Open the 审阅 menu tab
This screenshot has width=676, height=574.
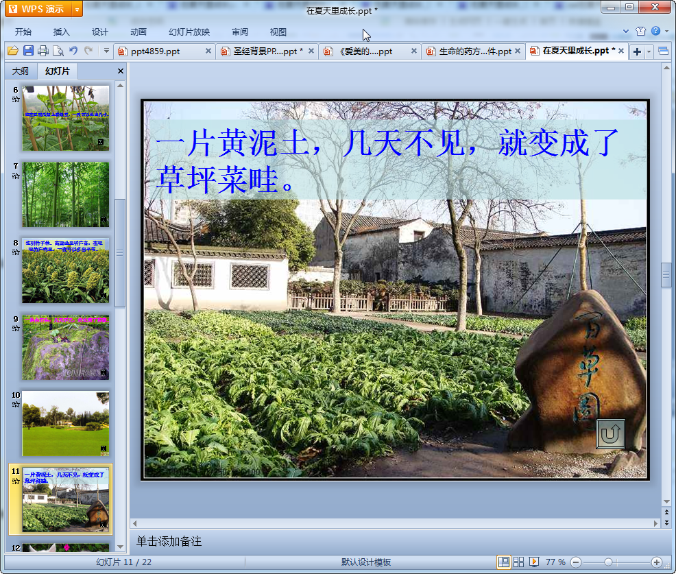240,32
